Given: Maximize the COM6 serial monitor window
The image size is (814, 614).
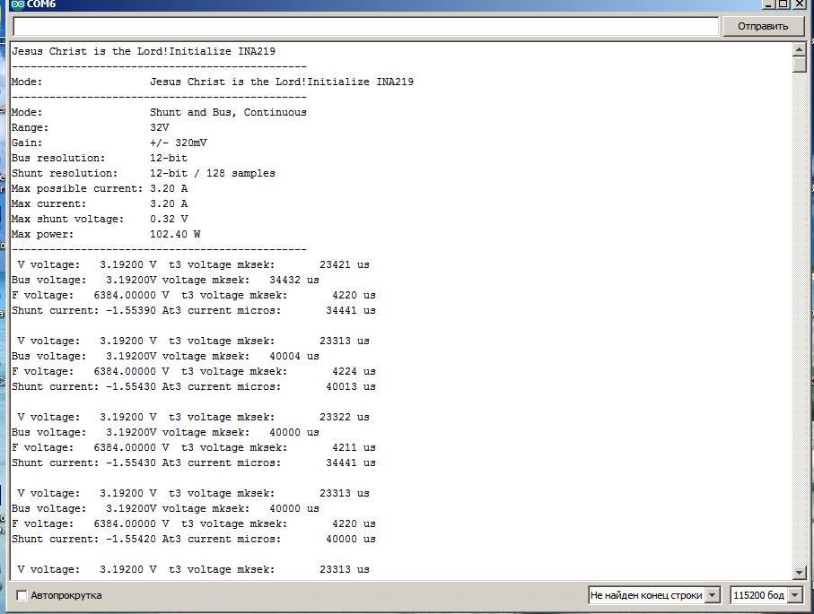Looking at the screenshot, I should pos(784,4).
